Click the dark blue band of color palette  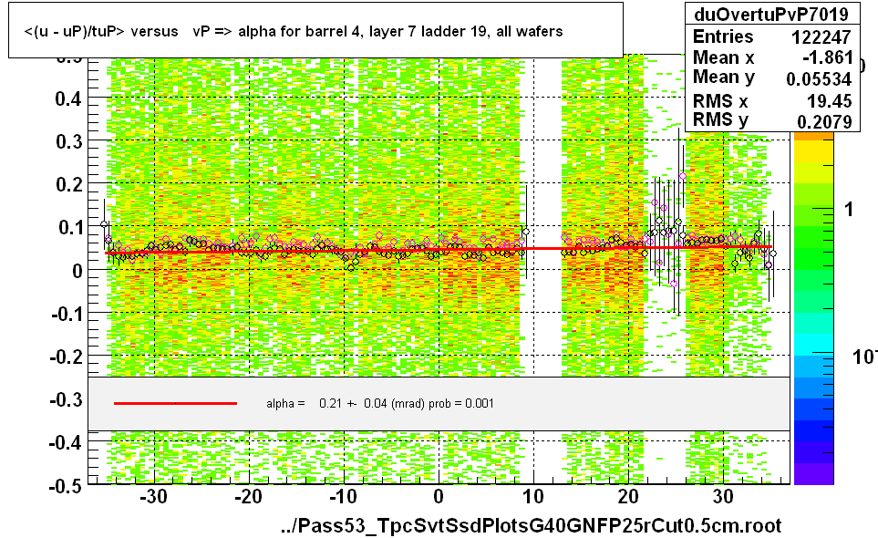click(813, 430)
